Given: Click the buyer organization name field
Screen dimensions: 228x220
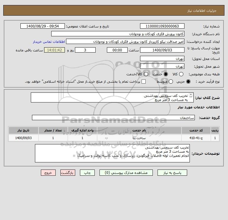Looking at the screenshot, I should pyautogui.click(x=118, y=34).
